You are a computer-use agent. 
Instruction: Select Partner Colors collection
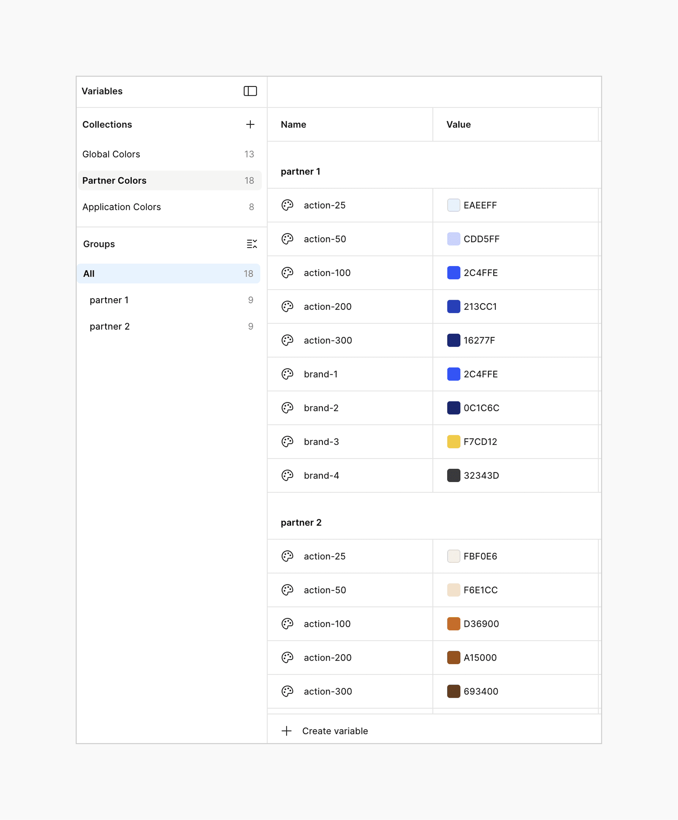tap(114, 181)
